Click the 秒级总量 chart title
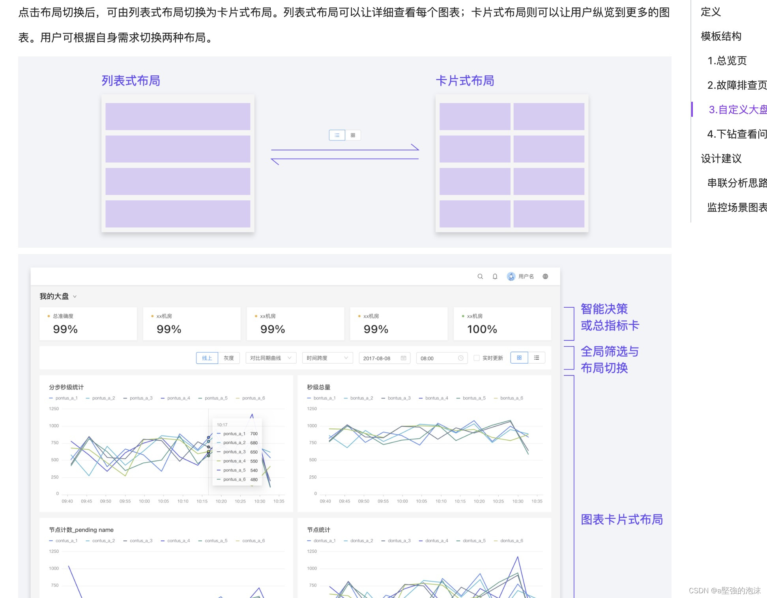767x598 pixels. [319, 387]
